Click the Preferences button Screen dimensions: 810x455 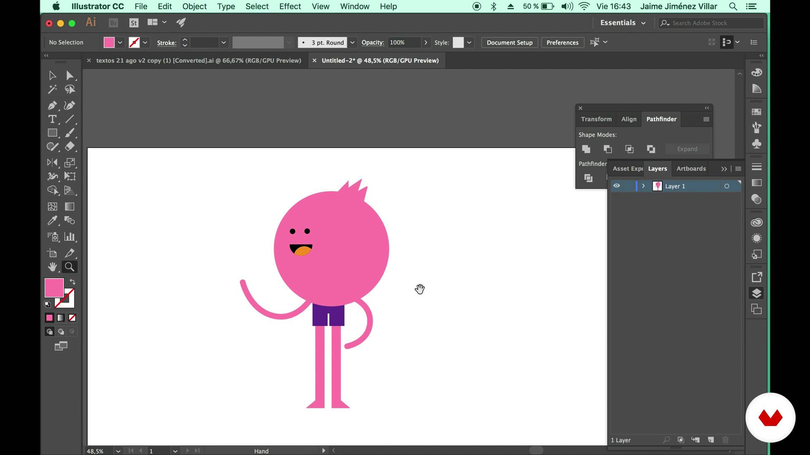(562, 43)
